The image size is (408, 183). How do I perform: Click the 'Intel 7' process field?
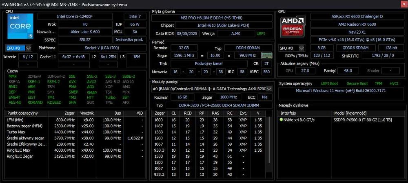(x=135, y=16)
